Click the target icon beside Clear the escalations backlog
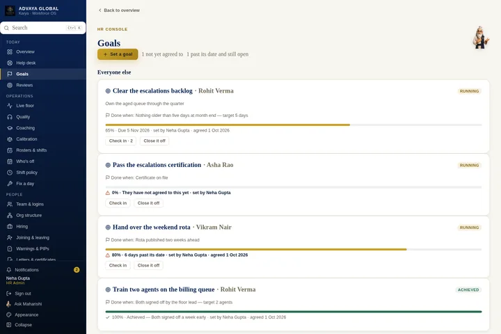The image size is (501, 334). [x=108, y=91]
